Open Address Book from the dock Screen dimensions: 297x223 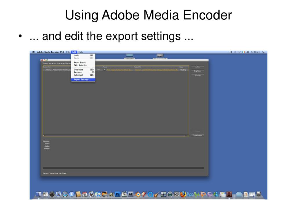pyautogui.click(x=78, y=194)
